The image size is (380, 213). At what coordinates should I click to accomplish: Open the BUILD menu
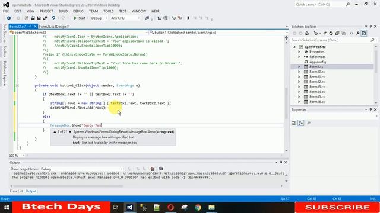pyautogui.click(x=63, y=11)
